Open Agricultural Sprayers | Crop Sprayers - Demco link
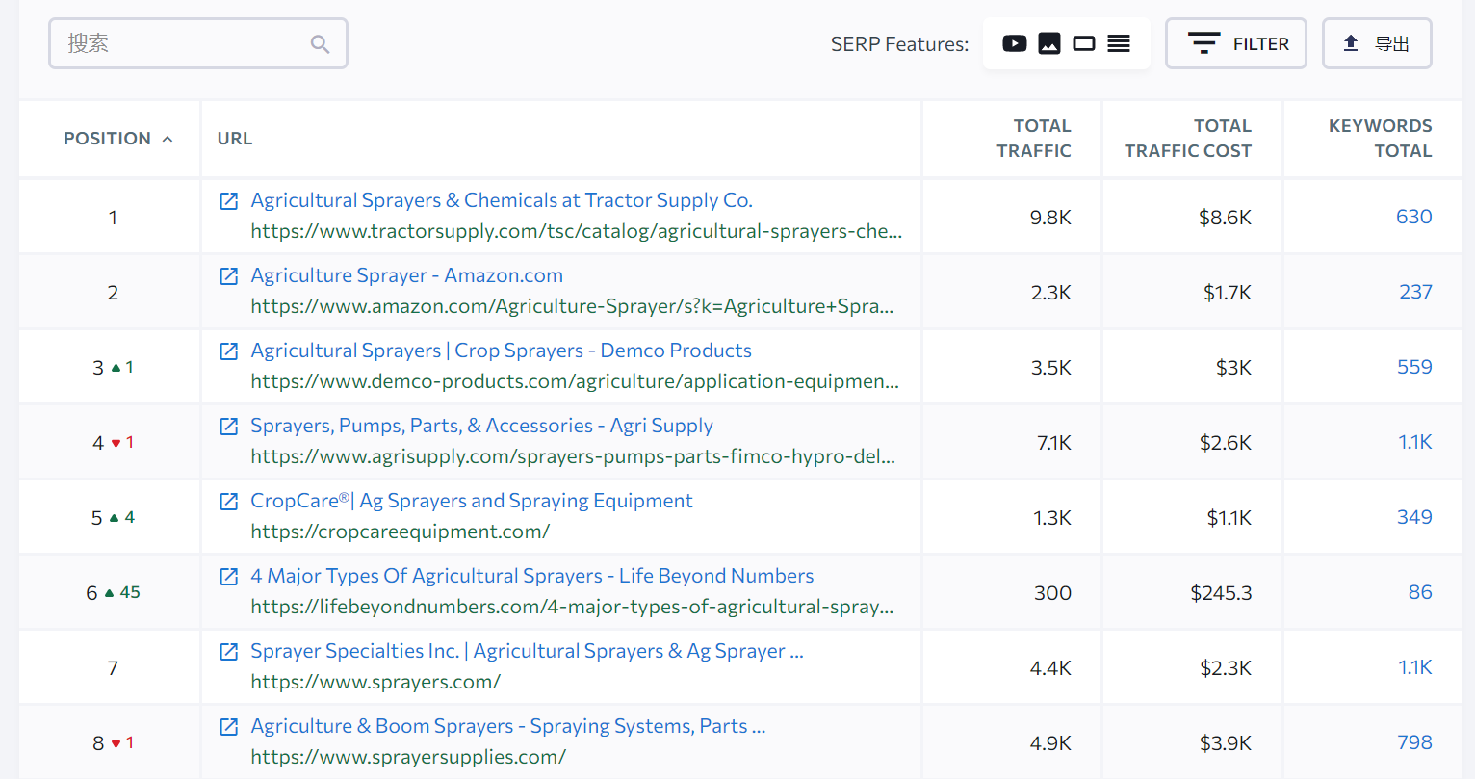 (501, 351)
